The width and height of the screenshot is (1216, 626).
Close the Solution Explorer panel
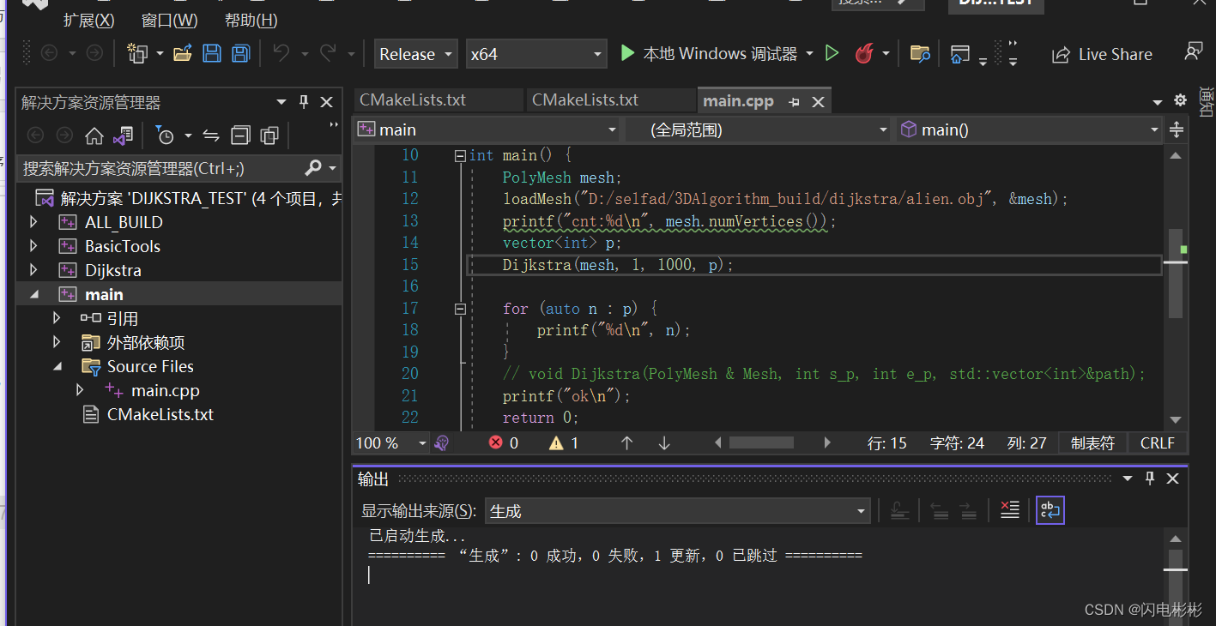point(326,102)
